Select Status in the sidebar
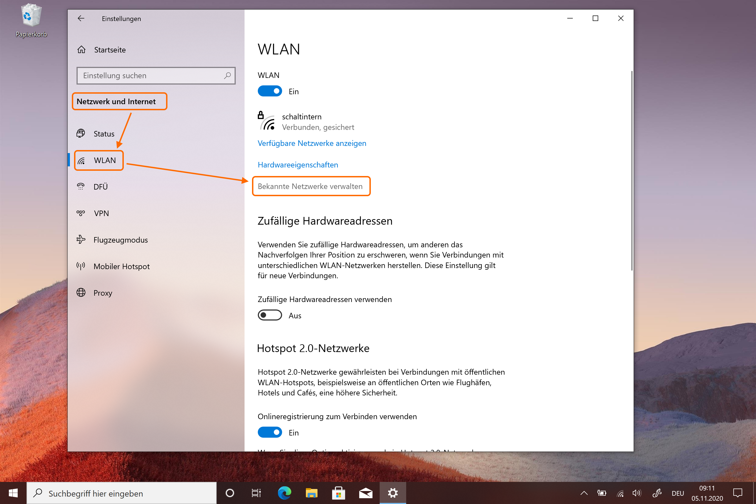The image size is (756, 504). point(104,134)
